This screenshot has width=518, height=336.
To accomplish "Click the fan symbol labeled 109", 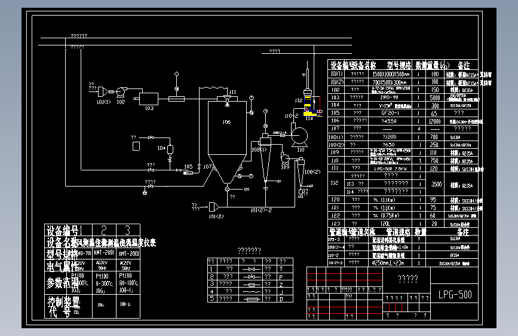I will (x=285, y=158).
